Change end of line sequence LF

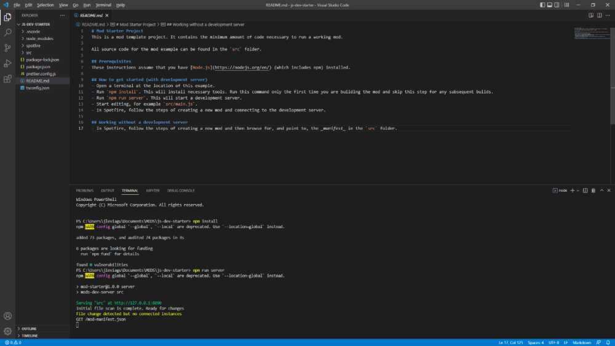point(566,342)
